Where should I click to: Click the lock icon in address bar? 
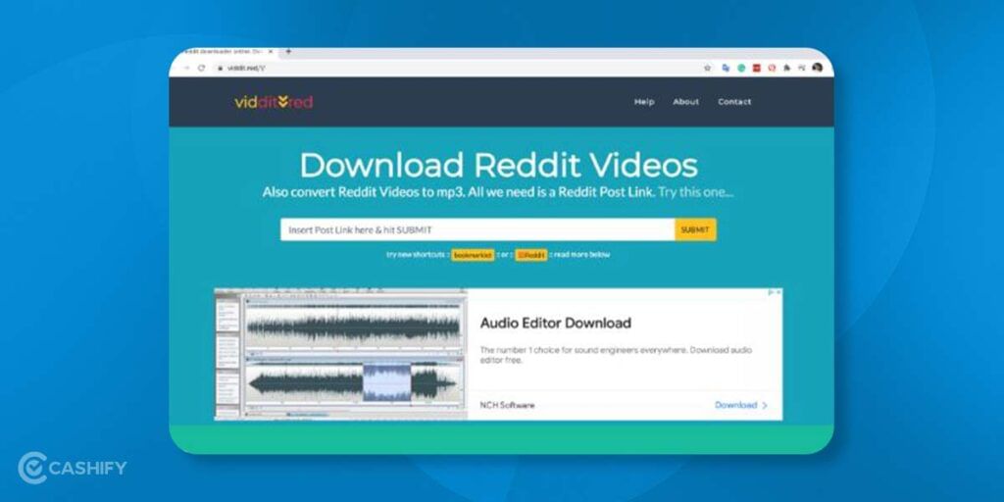pos(220,68)
